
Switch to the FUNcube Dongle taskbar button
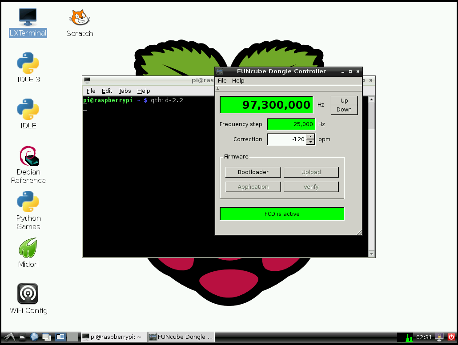point(181,337)
